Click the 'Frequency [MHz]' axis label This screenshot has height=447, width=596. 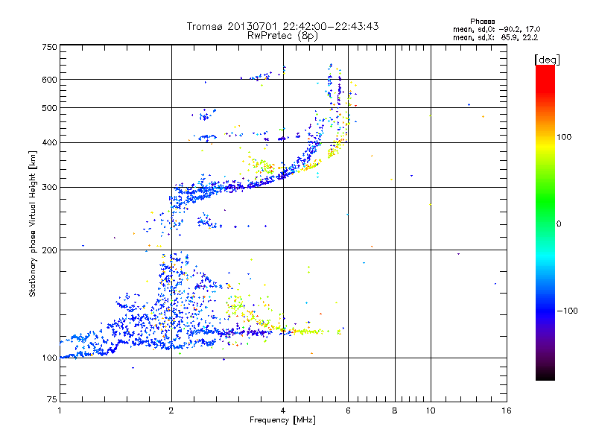coord(282,420)
